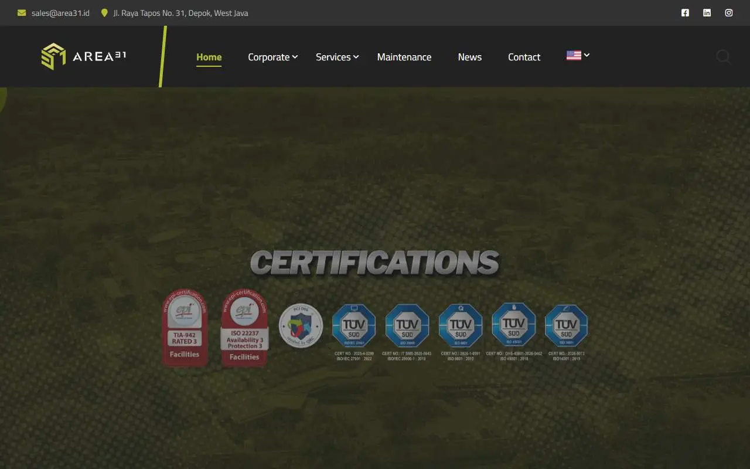Click the location pin icon

coord(104,13)
